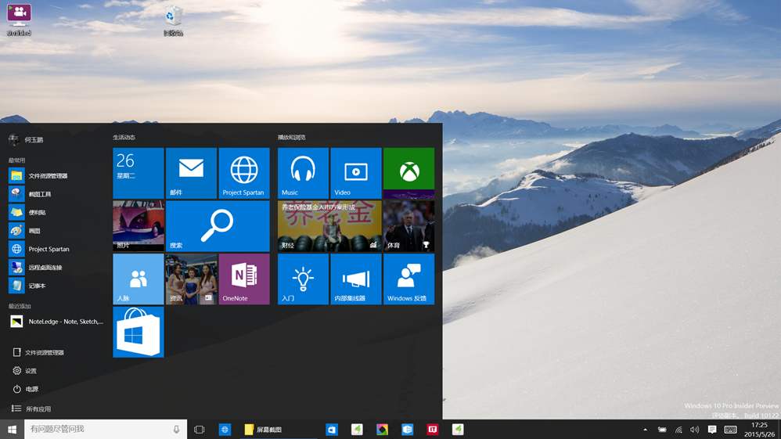Viewport: 781px width, 439px height.
Task: Launch the Xbox tile
Action: point(408,173)
